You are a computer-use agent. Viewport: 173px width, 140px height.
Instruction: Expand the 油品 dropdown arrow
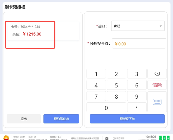coord(160,26)
